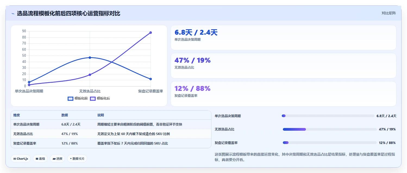Screen dimensions: 407x173
Task: Click the 单次选品决策周期 progress bar
Action: tap(328, 116)
